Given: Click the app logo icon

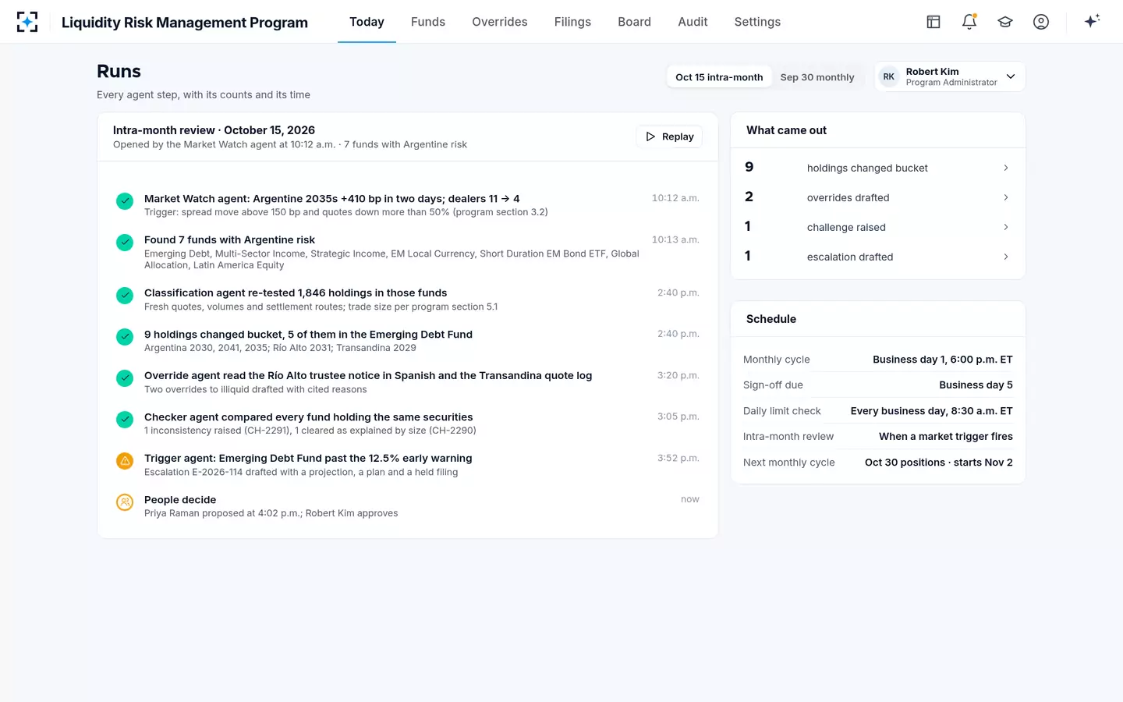Looking at the screenshot, I should click(27, 22).
